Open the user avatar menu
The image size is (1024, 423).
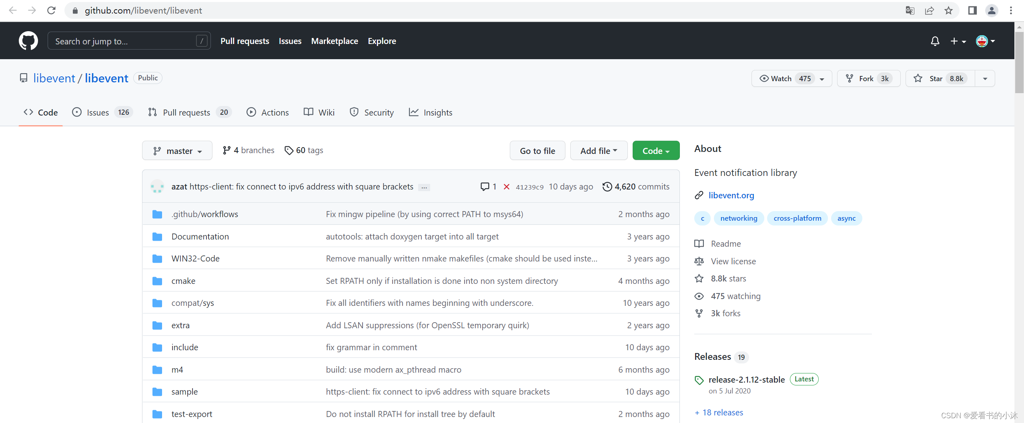(985, 41)
